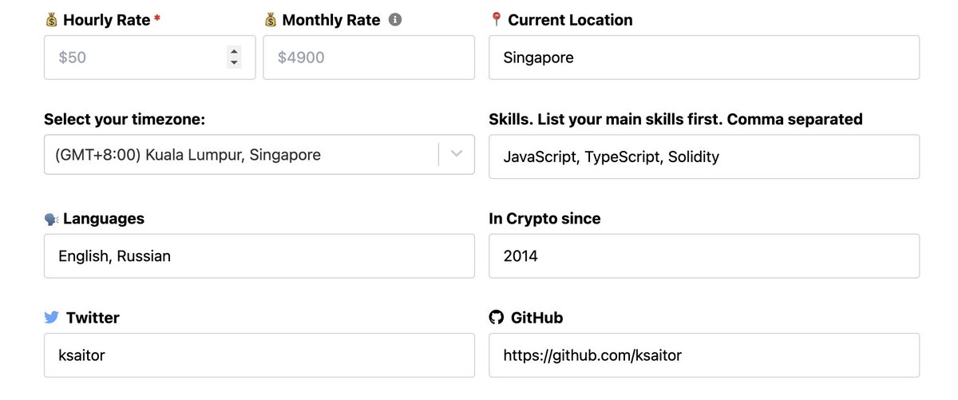Click the Monthly Rate money bag icon
This screenshot has height=400, width=958.
(270, 20)
